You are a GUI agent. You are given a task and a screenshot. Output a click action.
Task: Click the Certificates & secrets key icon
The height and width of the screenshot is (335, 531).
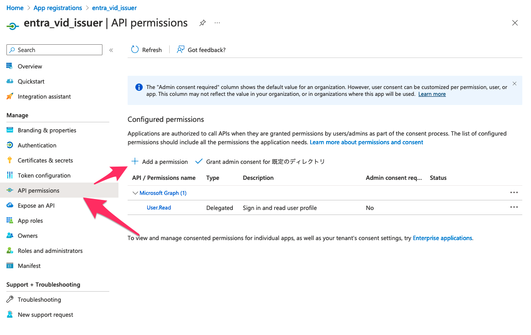[x=10, y=160]
